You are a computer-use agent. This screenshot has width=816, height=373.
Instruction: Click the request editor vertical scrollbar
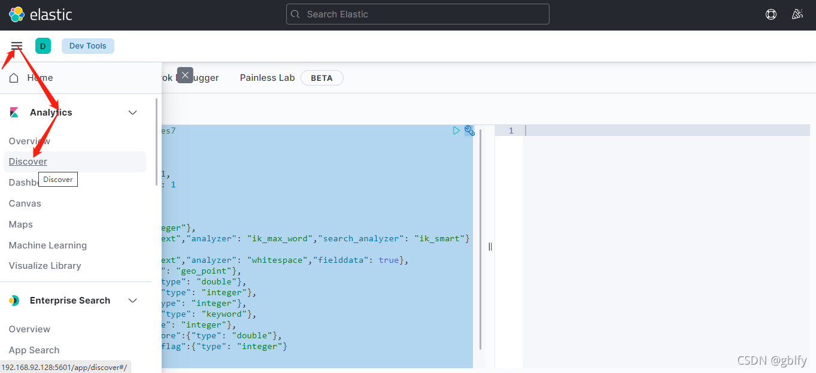coord(481,238)
